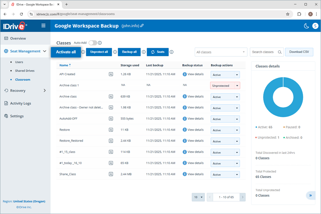This screenshot has width=321, height=214.
Task: Click the info icon beside Auto-Add
Action: click(x=100, y=42)
